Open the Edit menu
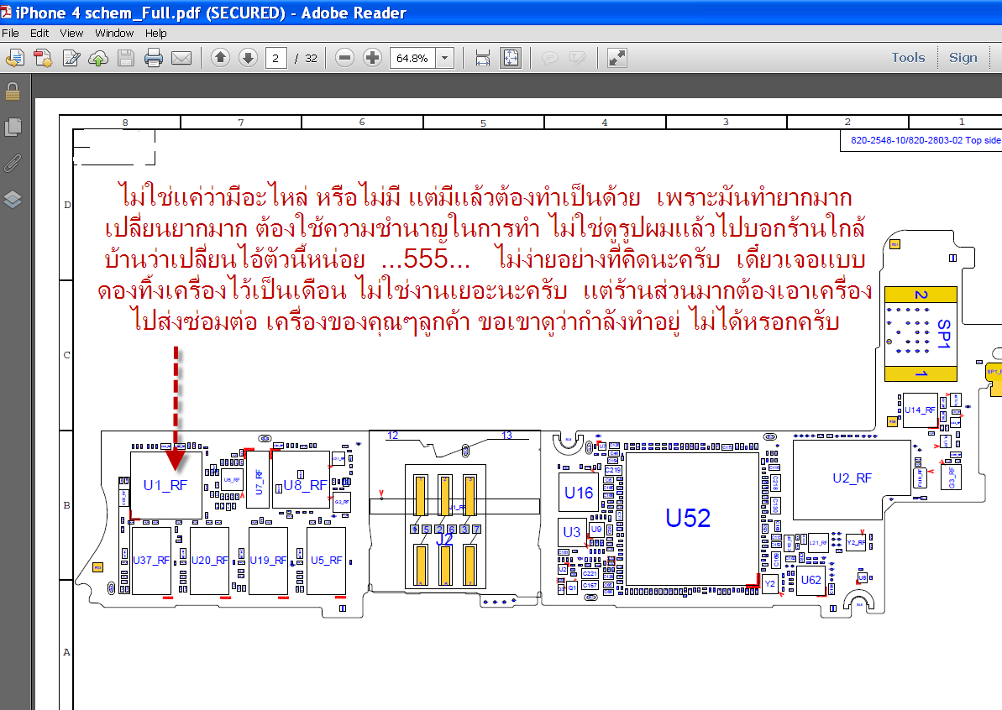Screen dimensions: 1002x710 (39, 34)
